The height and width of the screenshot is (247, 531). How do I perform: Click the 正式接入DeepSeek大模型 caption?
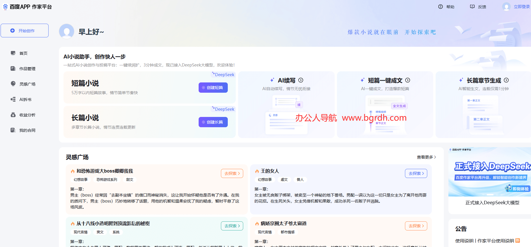492,203
